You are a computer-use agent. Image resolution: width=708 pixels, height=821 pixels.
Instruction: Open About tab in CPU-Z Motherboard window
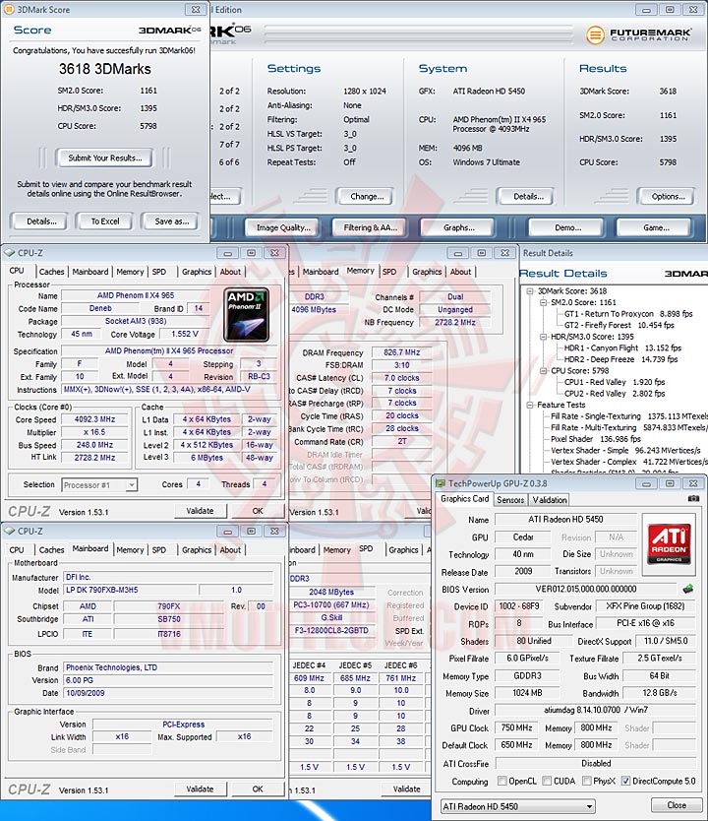point(230,549)
